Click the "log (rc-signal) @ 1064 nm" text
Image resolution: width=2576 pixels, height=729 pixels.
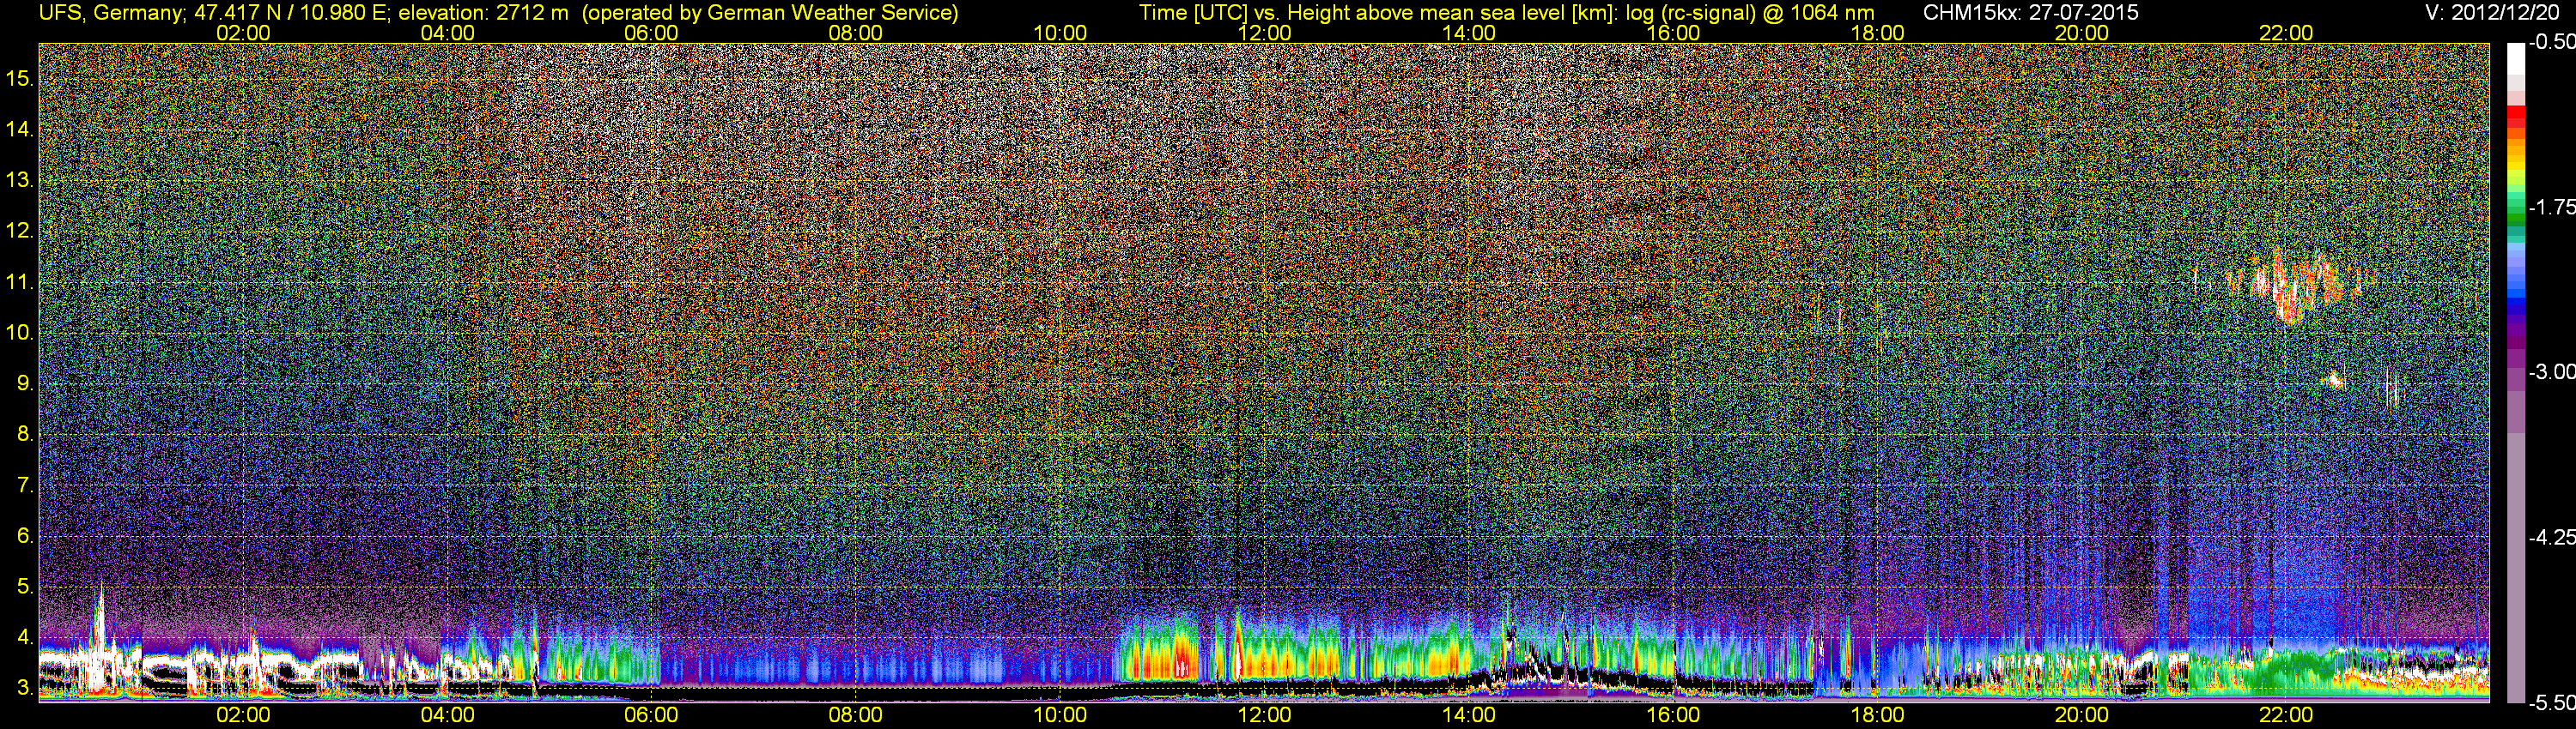(x=1750, y=13)
